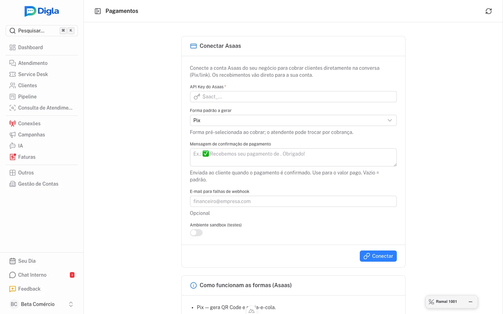Enable the Ambiente sandbox toggle
Viewport: 503px width, 314px height.
coord(196,233)
